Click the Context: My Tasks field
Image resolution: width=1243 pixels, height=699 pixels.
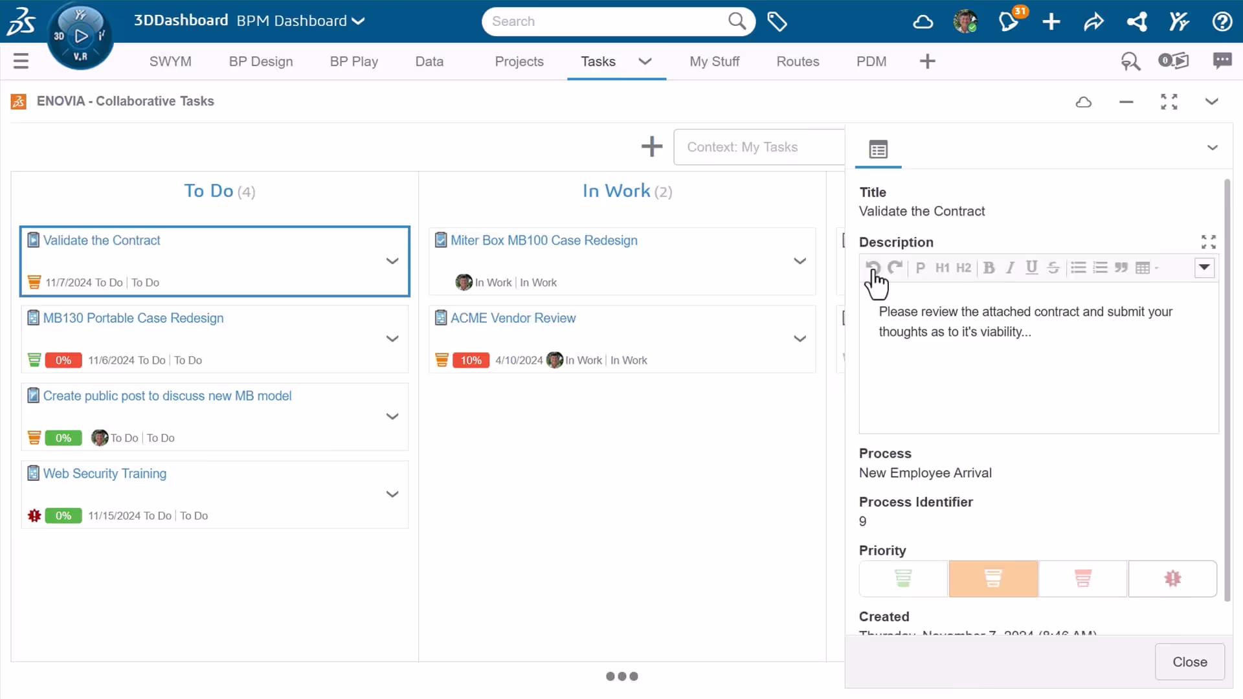pyautogui.click(x=759, y=147)
